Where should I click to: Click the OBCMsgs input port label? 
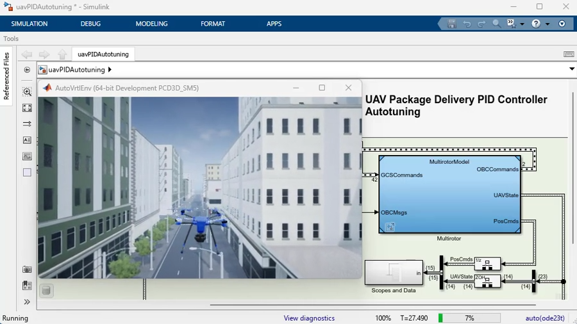tap(394, 213)
